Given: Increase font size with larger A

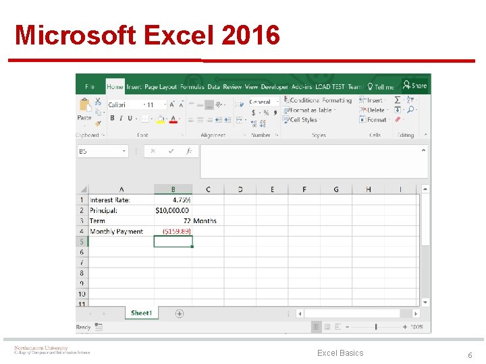Looking at the screenshot, I should tap(172, 104).
